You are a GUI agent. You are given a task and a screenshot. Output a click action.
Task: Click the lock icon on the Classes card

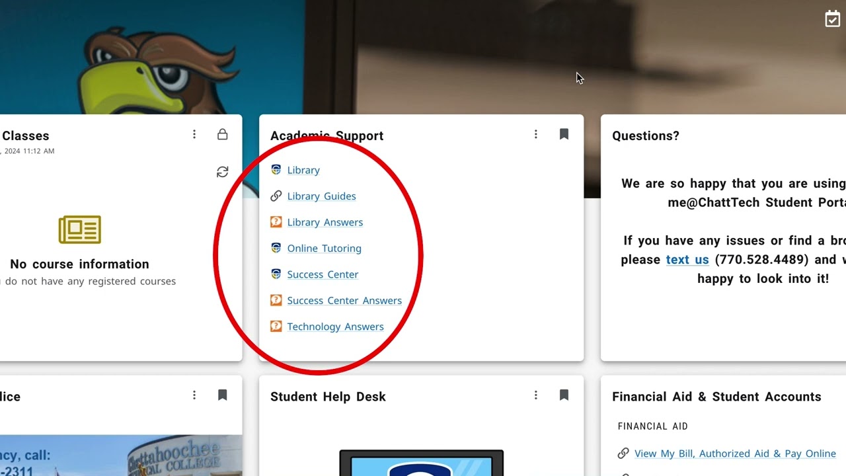point(223,134)
